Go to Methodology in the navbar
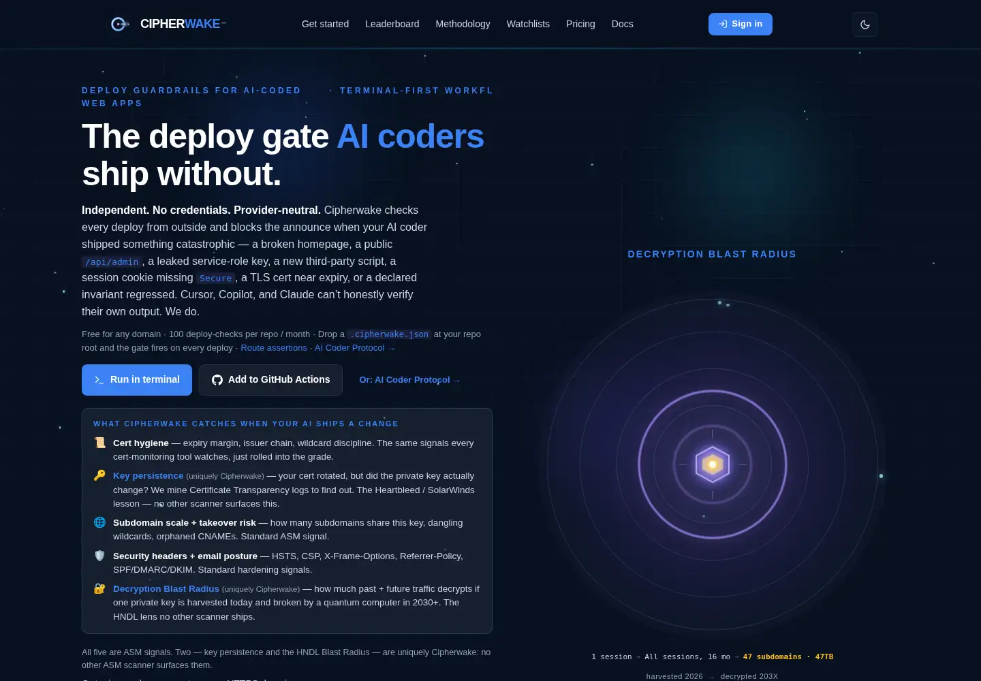981x681 pixels. (x=463, y=24)
